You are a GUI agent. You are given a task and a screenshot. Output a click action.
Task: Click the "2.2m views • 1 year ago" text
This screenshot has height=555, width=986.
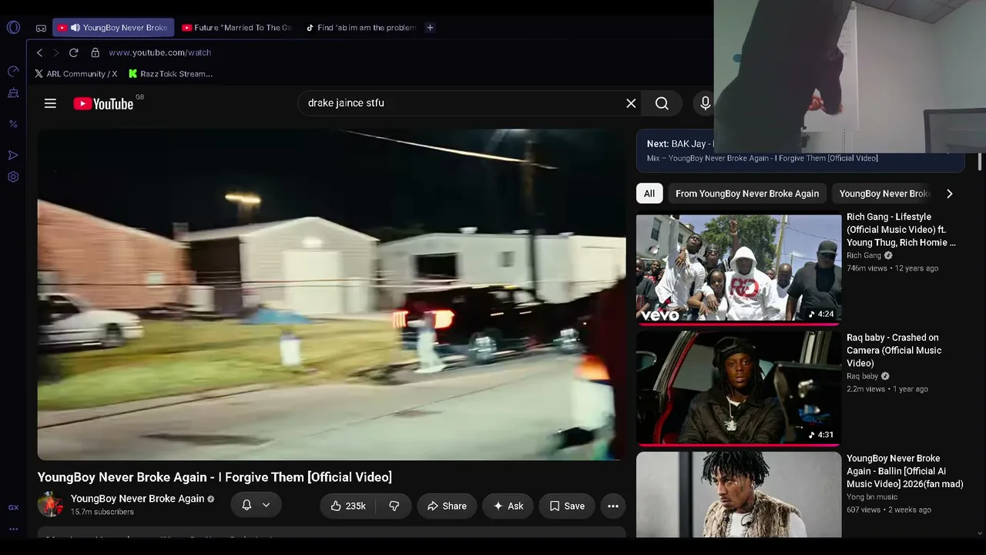click(887, 389)
